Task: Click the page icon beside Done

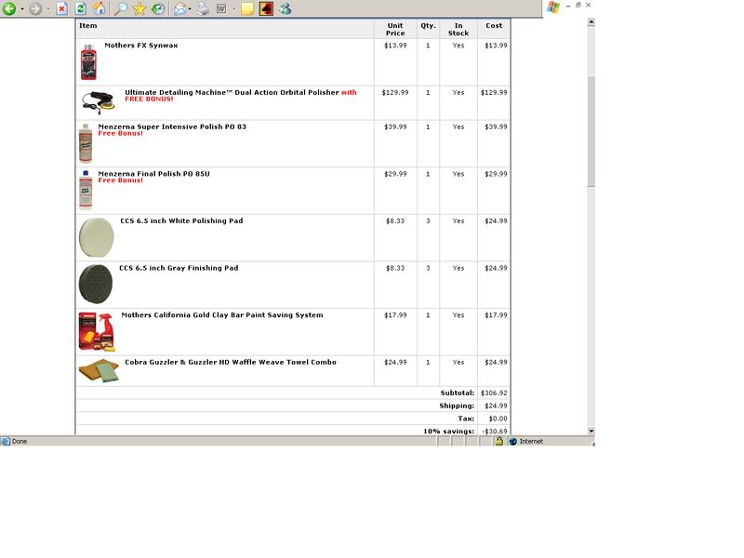Action: point(6,441)
